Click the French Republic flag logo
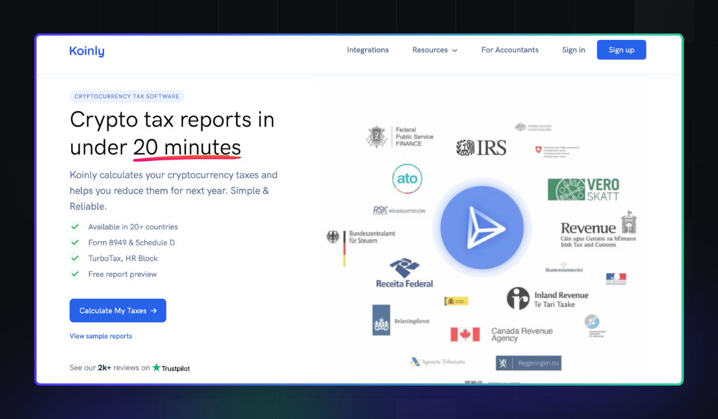718x419 pixels. 616,279
